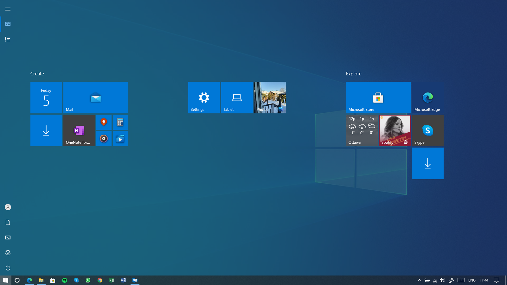Open the user account menu
This screenshot has width=507, height=285.
[x=8, y=207]
